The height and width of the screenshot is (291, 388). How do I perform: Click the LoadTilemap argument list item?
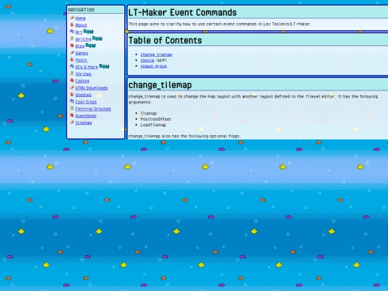click(154, 125)
